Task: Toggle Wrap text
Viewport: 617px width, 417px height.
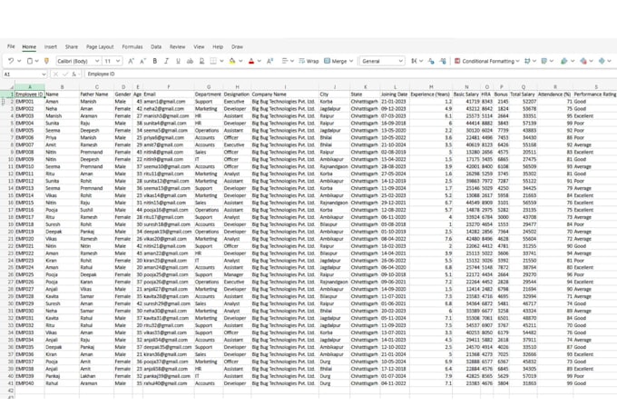Action: (308, 61)
